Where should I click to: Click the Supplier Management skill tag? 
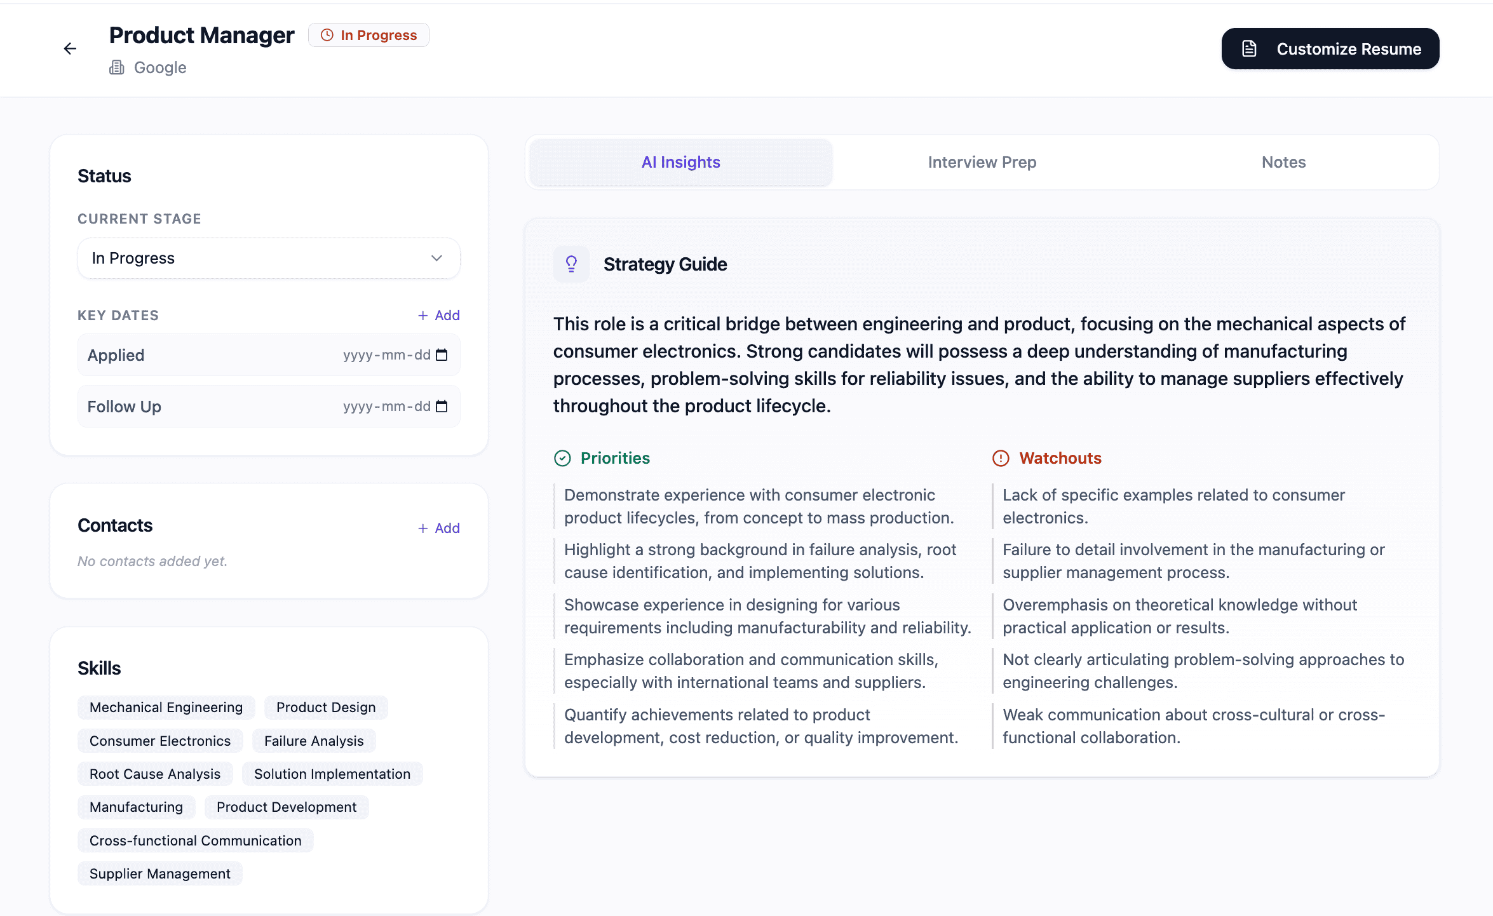(x=159, y=874)
